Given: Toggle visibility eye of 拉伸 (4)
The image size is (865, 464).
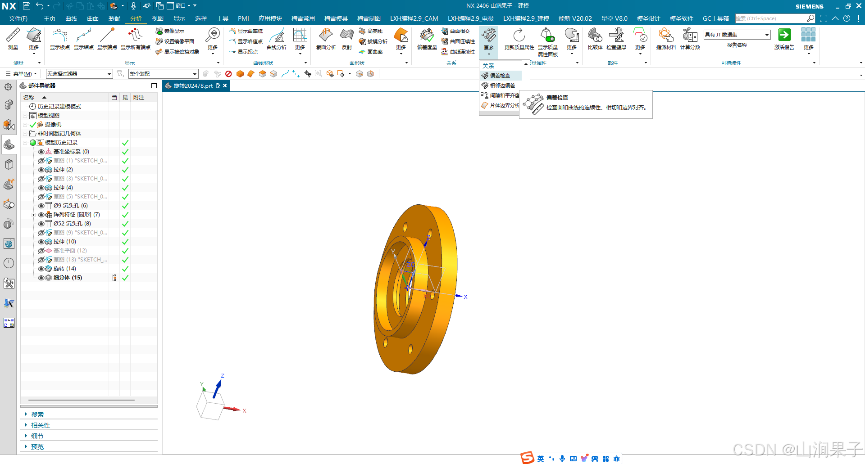Looking at the screenshot, I should tap(41, 188).
